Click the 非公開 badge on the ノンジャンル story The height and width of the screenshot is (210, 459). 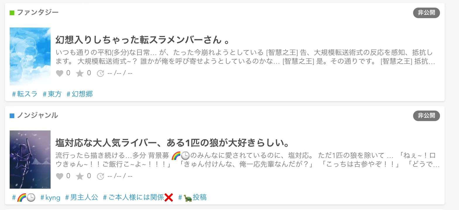point(426,116)
